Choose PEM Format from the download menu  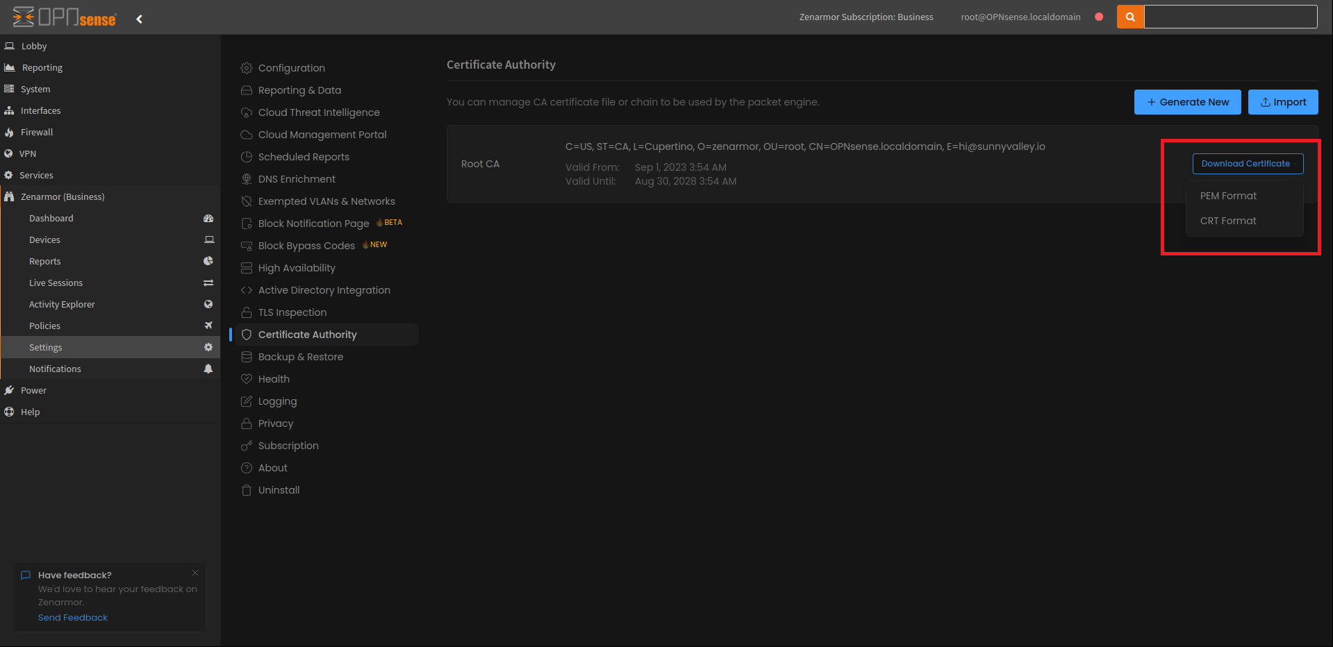[1227, 195]
